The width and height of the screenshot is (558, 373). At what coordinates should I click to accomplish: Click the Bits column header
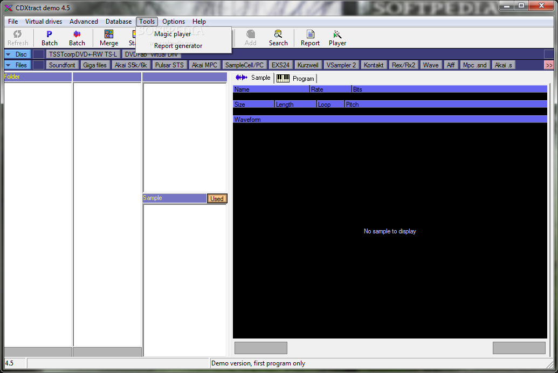click(450, 89)
